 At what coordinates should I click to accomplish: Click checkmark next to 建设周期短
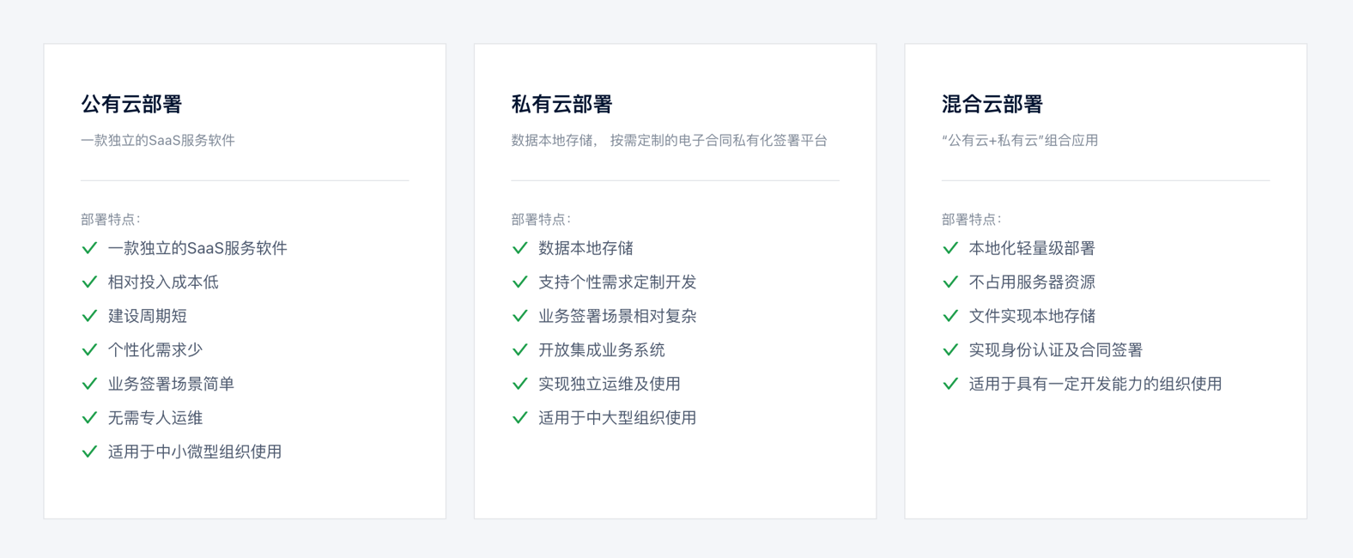pyautogui.click(x=89, y=316)
